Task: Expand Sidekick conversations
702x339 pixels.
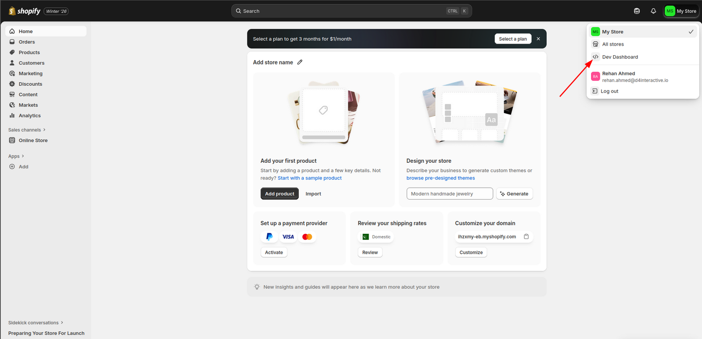Action: coord(36,323)
